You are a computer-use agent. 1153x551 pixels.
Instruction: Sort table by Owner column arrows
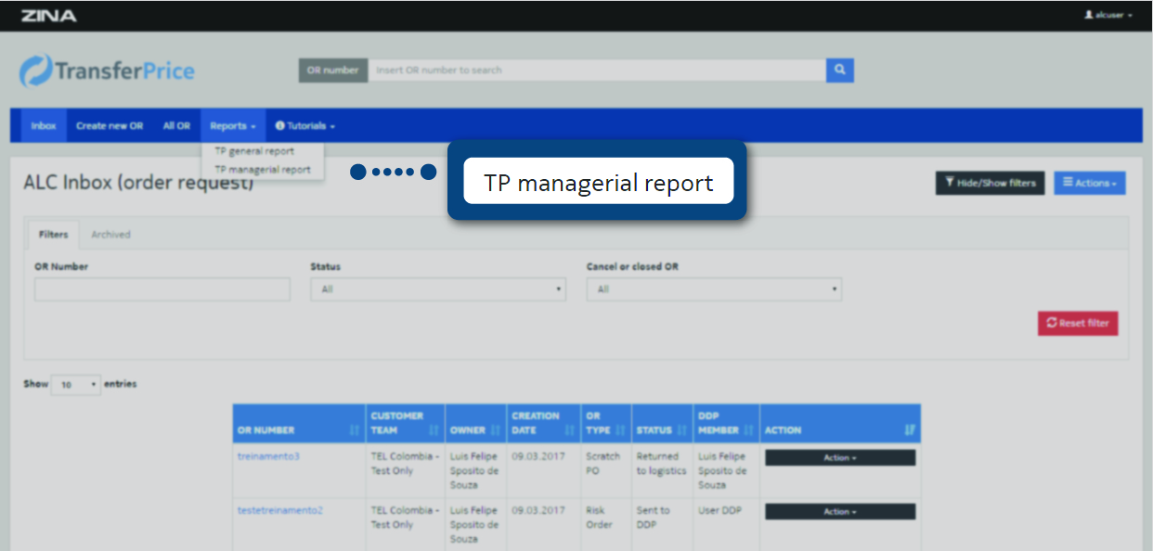pyautogui.click(x=495, y=430)
